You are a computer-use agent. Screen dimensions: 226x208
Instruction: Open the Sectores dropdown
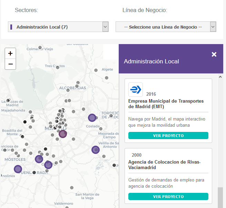pos(58,27)
